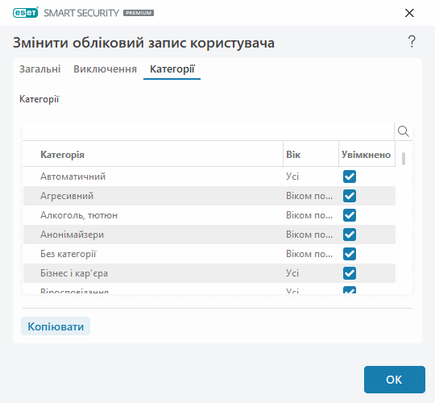
Task: Click the age value in the Агресивний row
Action: tap(309, 196)
